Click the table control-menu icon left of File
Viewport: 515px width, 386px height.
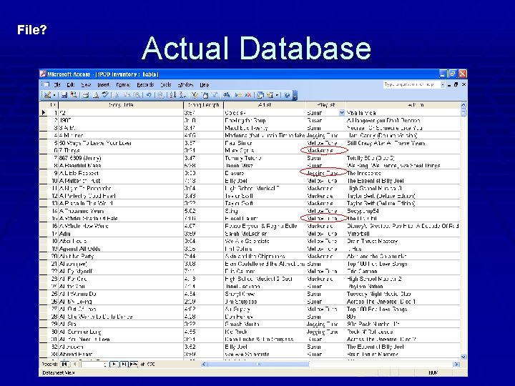[46, 84]
